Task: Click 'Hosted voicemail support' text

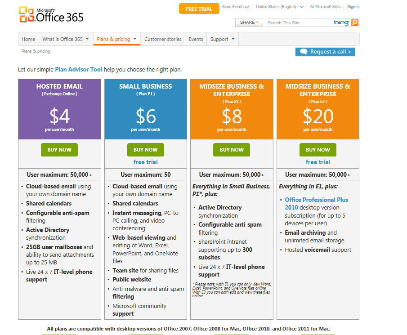Action: pos(318,250)
